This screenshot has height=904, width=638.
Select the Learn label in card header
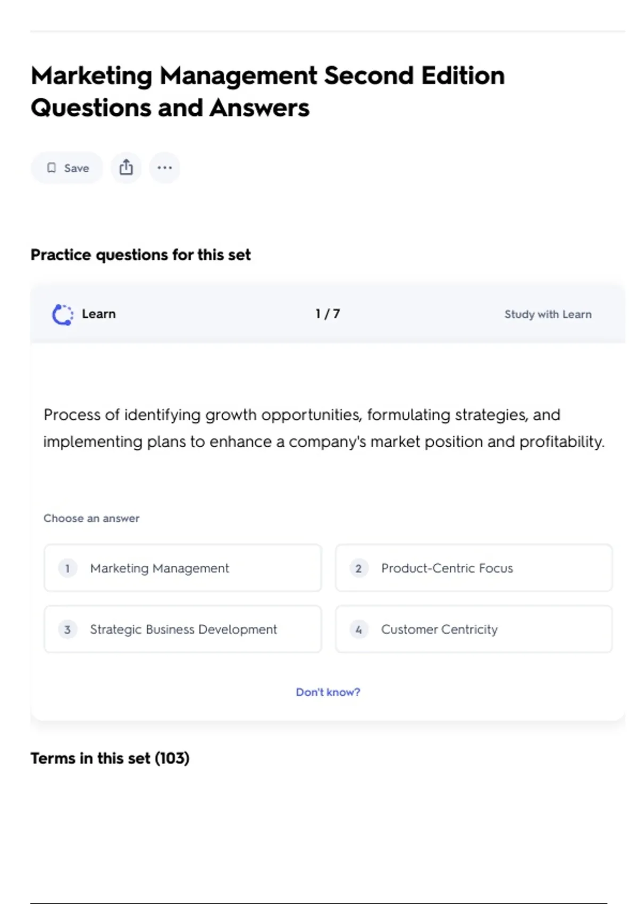98,314
